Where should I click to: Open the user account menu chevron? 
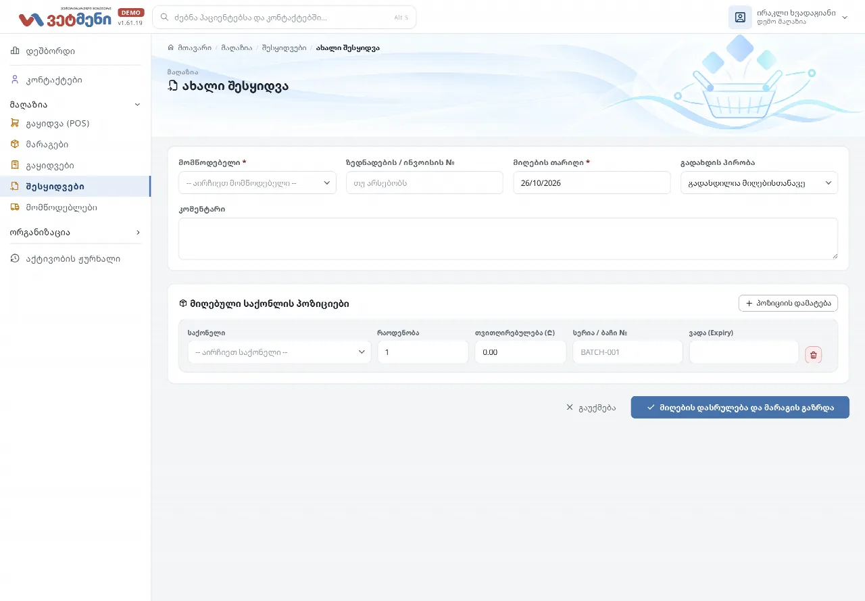(x=845, y=18)
